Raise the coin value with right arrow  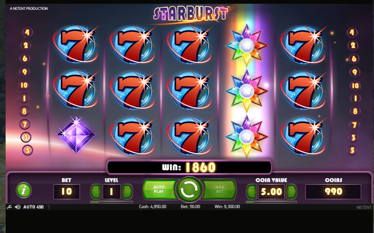291,191
